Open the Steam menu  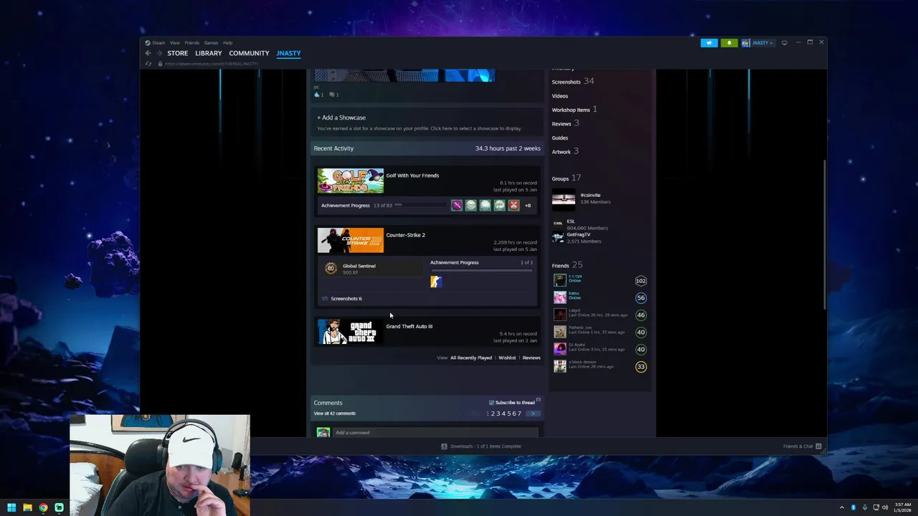pos(158,43)
